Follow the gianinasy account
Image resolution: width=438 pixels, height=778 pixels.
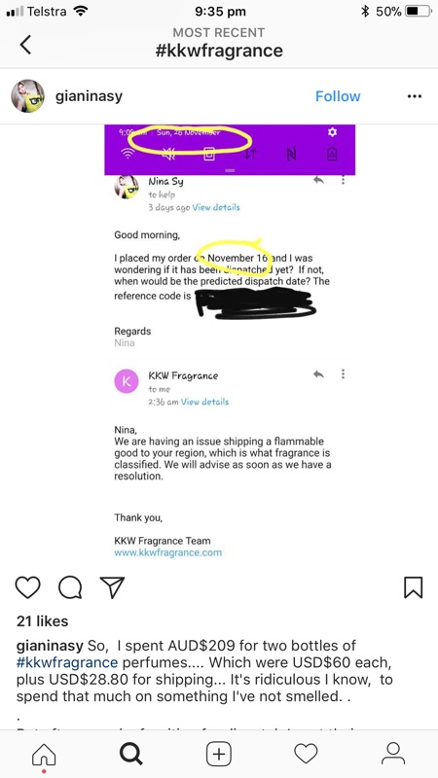[338, 96]
